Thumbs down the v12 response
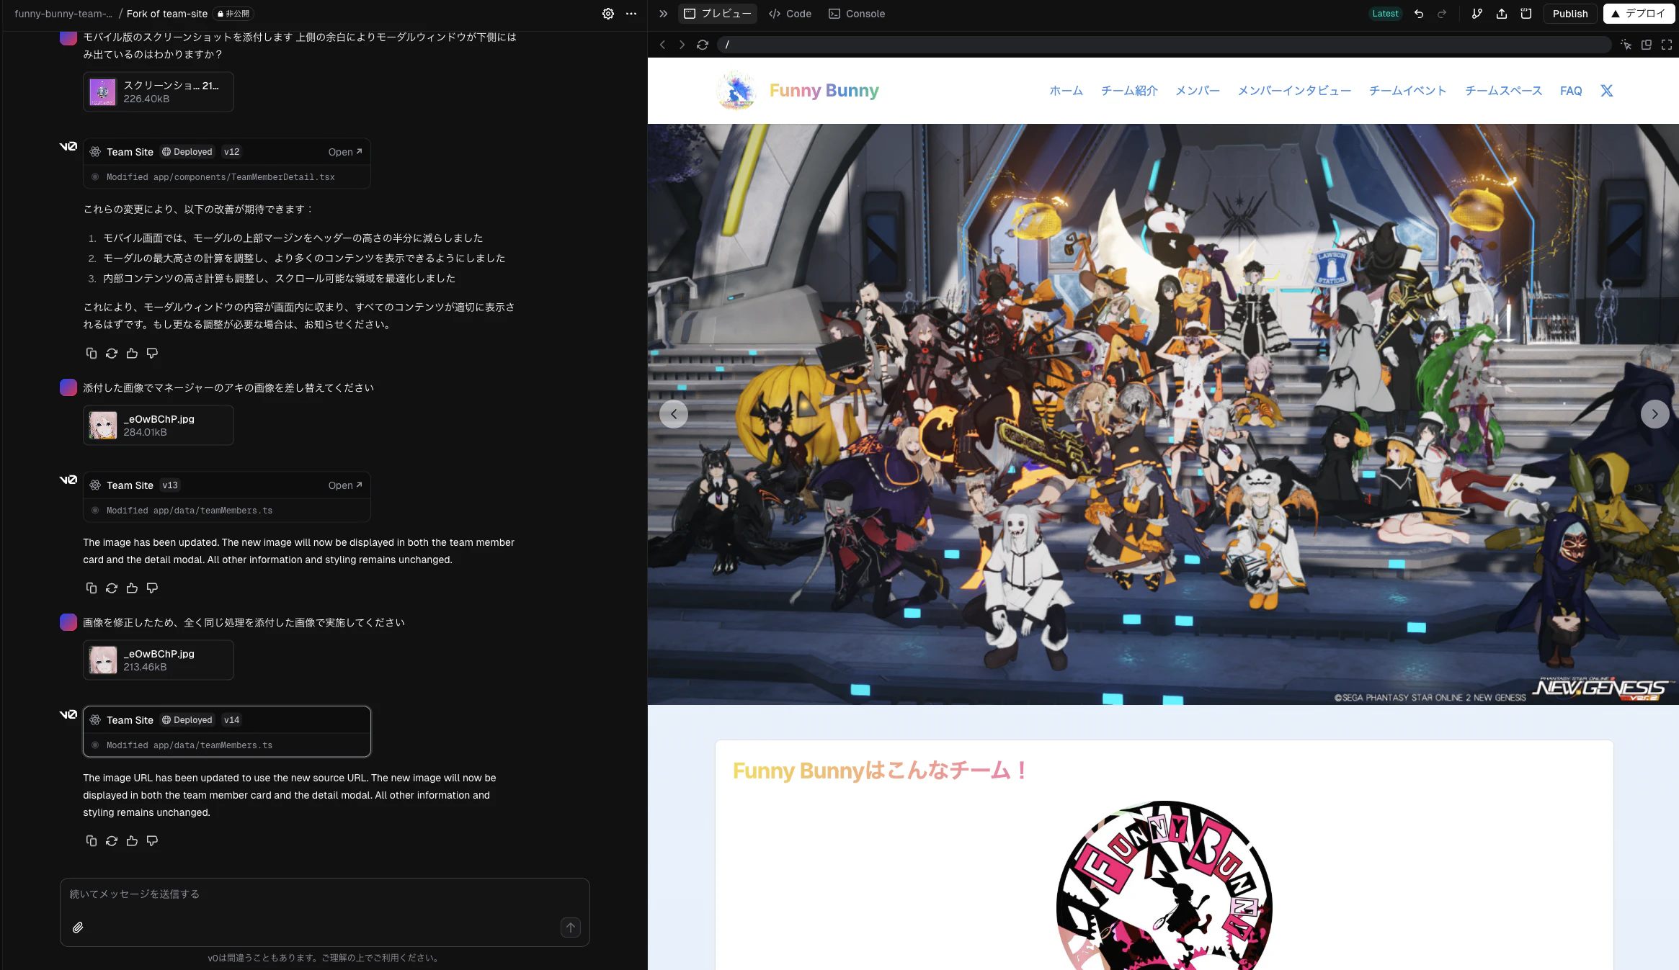This screenshot has width=1679, height=970. (152, 353)
